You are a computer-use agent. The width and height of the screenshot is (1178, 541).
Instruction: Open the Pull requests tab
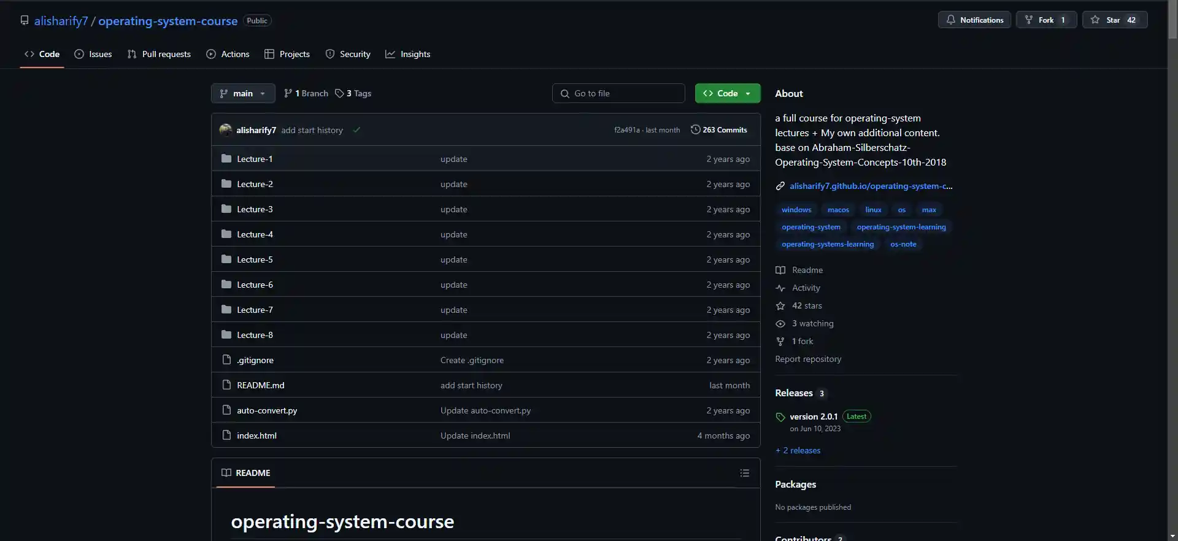click(159, 54)
